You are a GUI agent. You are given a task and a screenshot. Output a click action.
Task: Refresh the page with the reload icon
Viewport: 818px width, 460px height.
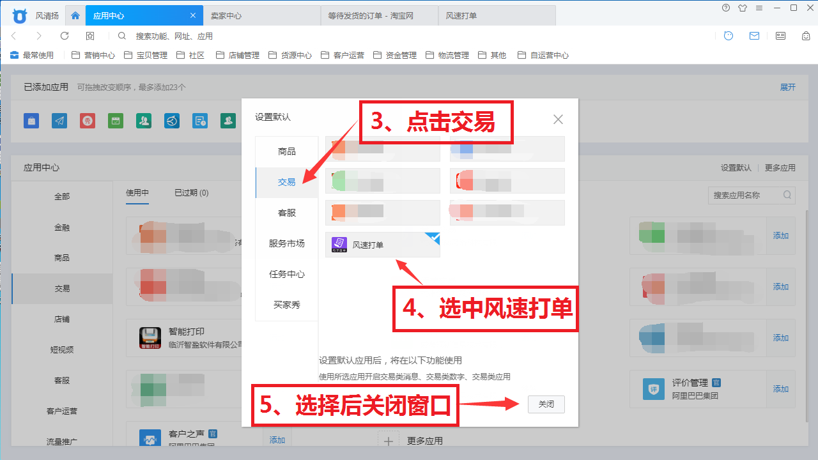65,36
